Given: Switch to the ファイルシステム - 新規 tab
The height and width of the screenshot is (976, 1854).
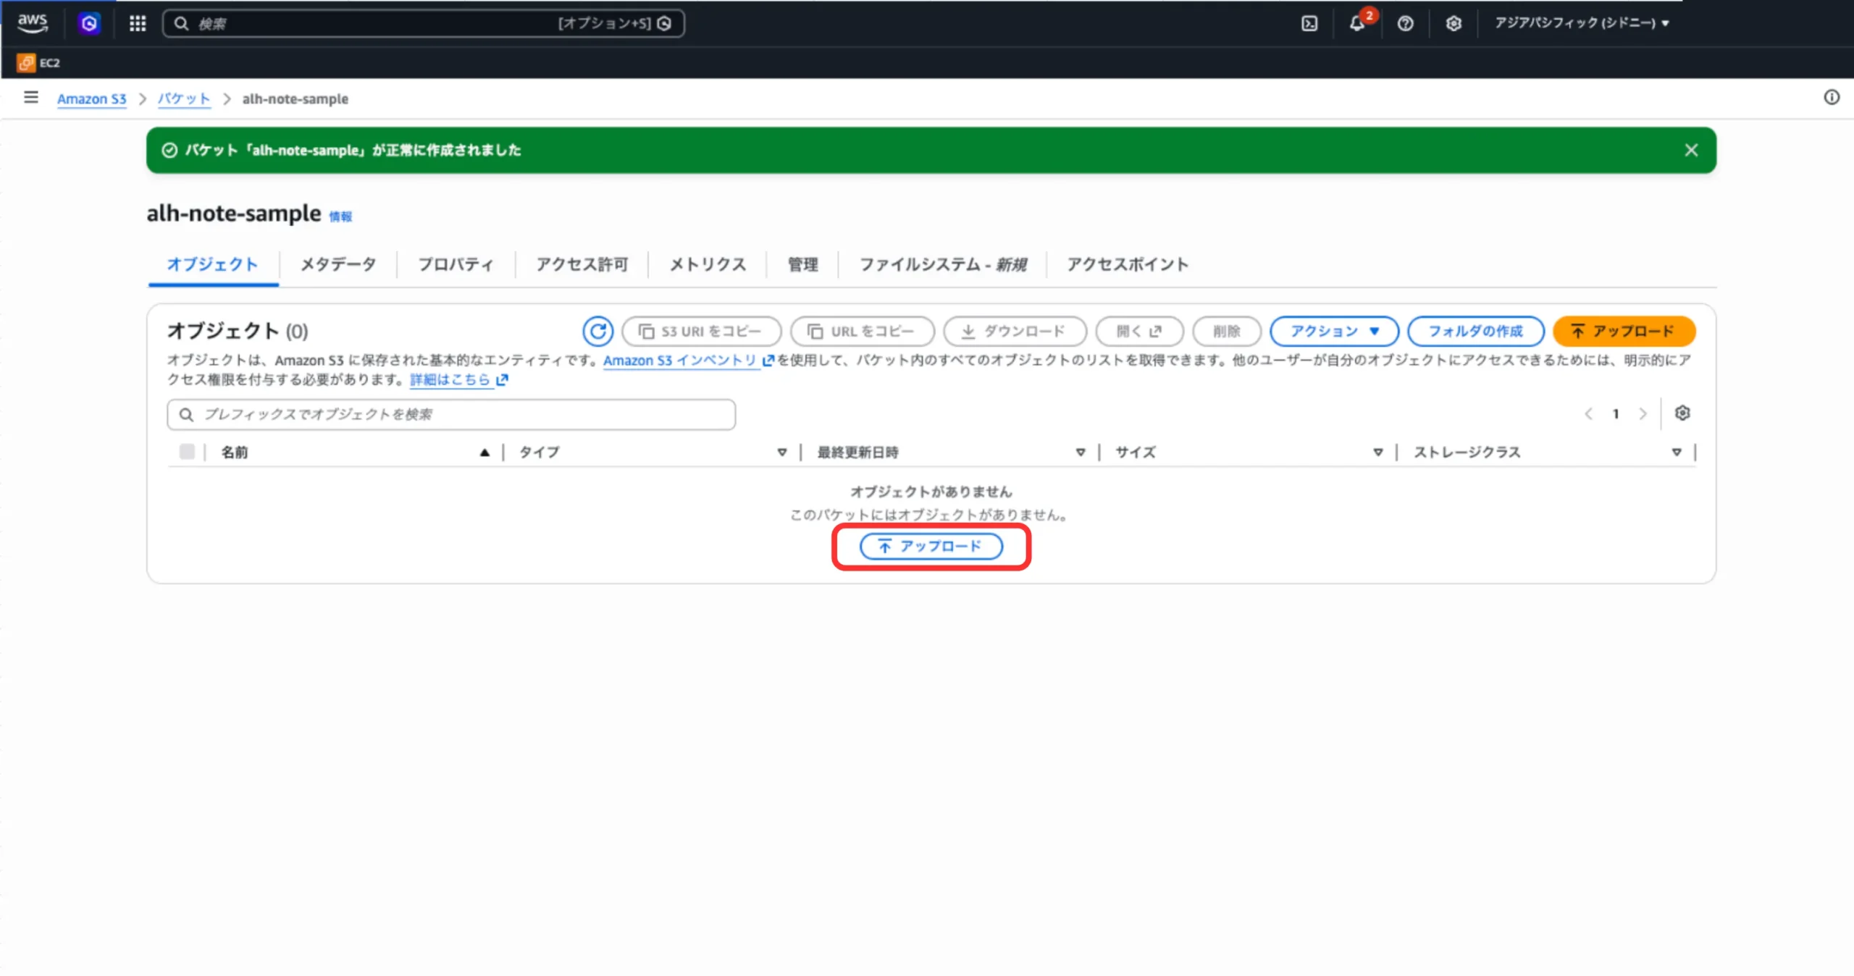Looking at the screenshot, I should click(x=942, y=264).
